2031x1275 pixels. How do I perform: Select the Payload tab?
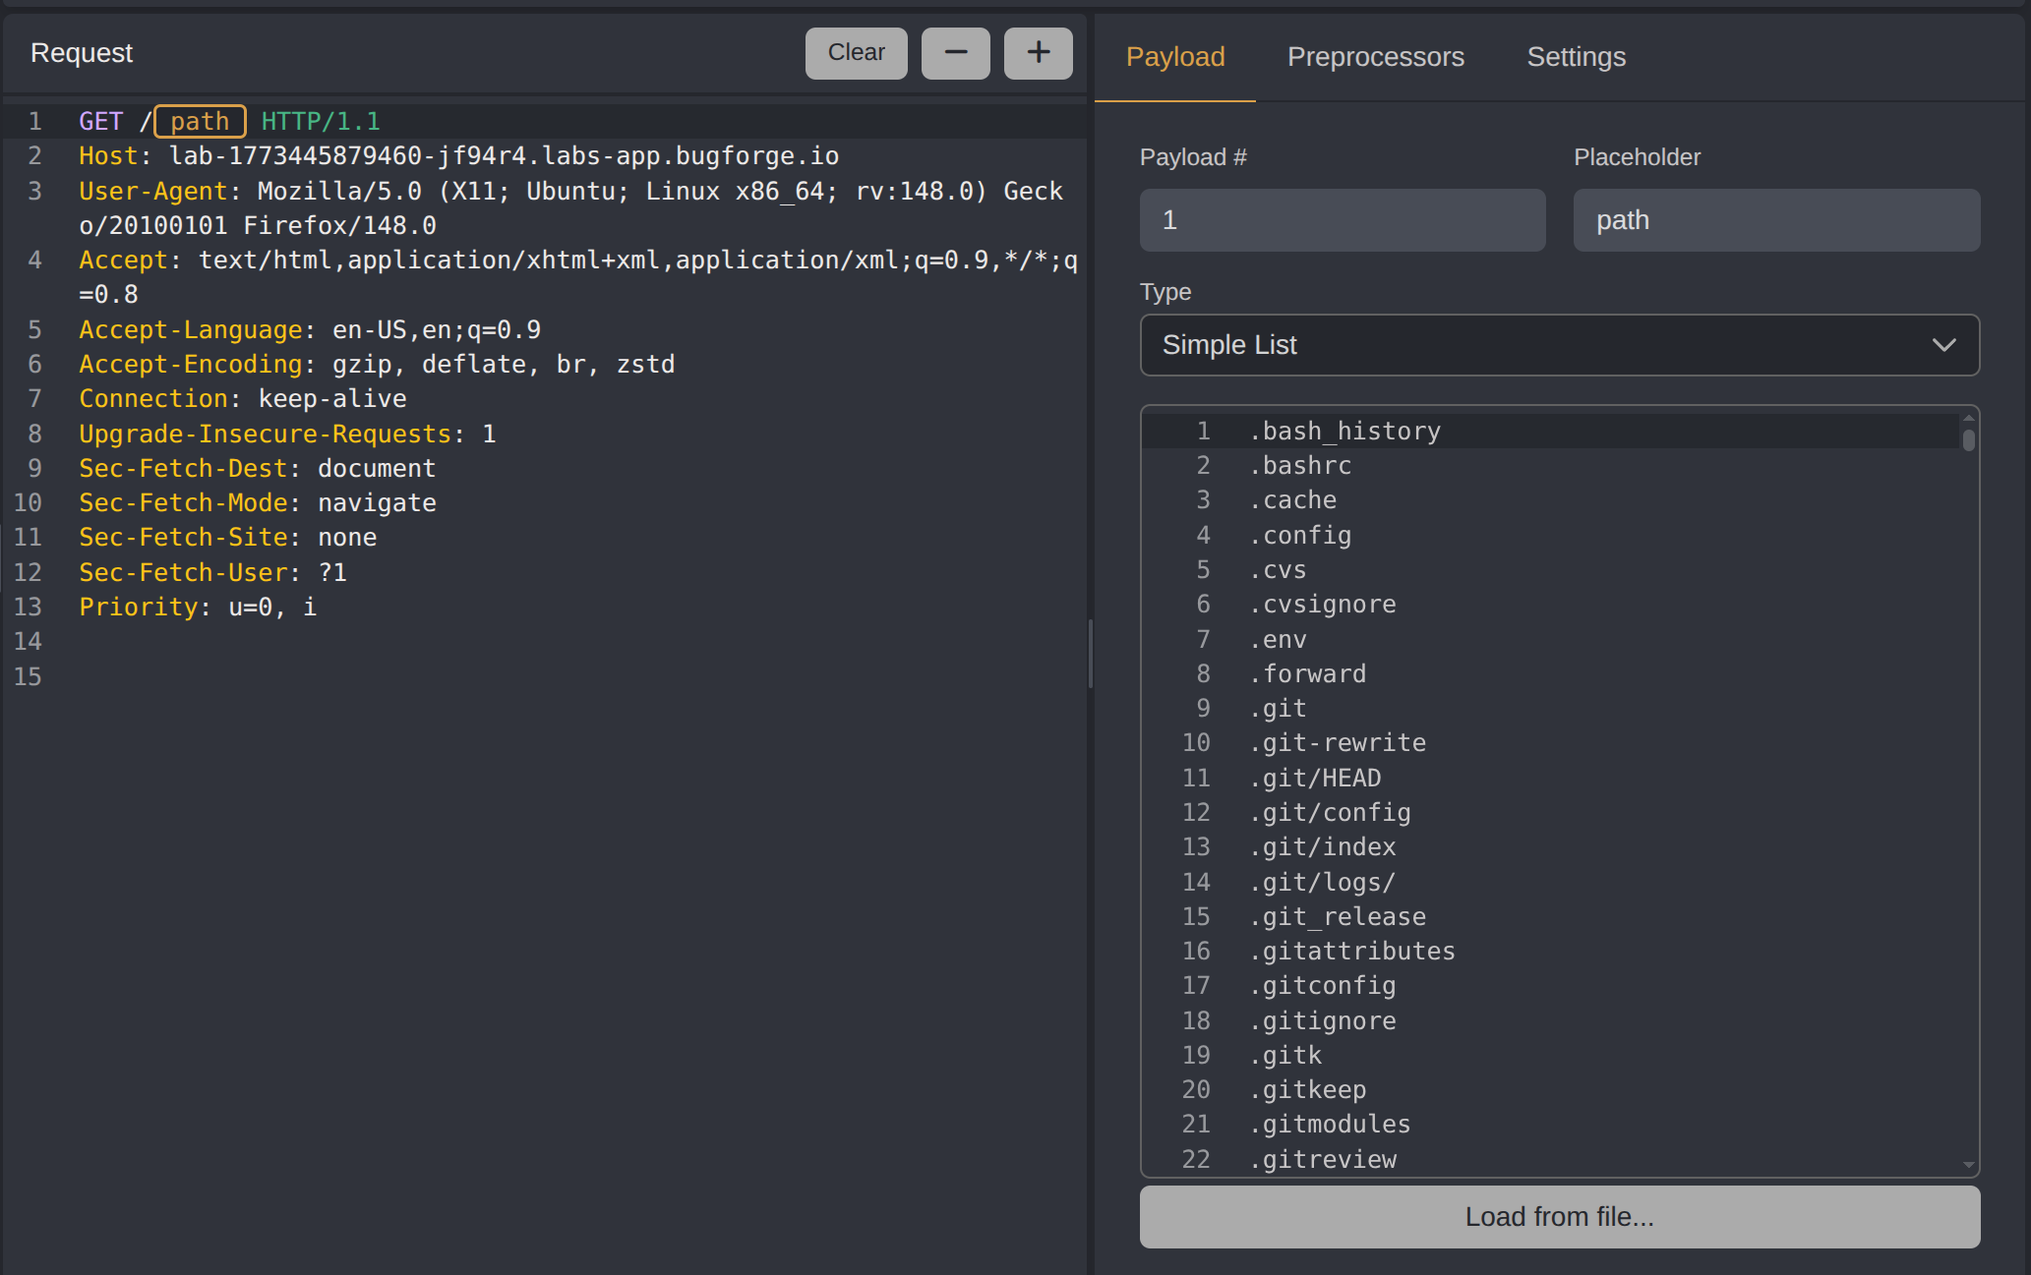(x=1175, y=57)
